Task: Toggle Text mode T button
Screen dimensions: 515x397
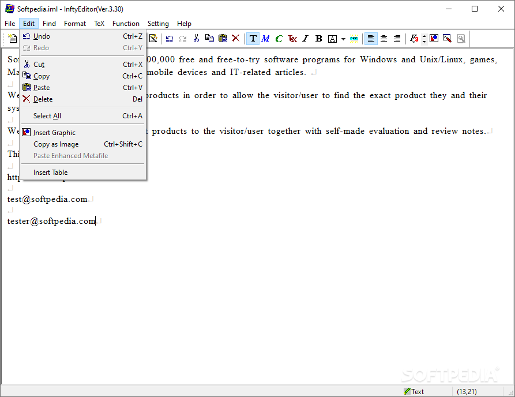Action: pyautogui.click(x=253, y=39)
